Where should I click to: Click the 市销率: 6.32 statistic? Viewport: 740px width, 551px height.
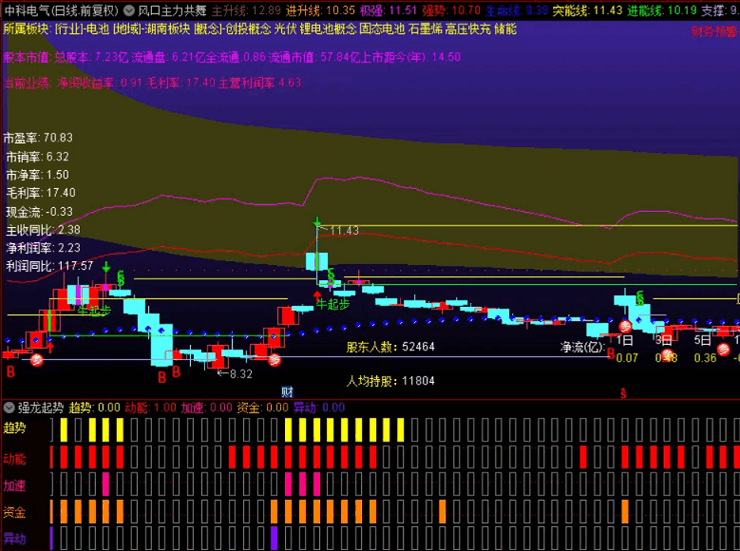coord(37,157)
